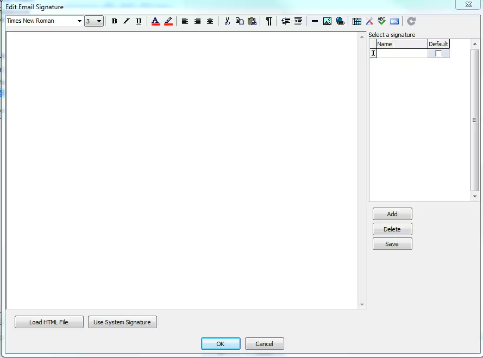
Task: Open the font color tool
Action: (x=155, y=21)
